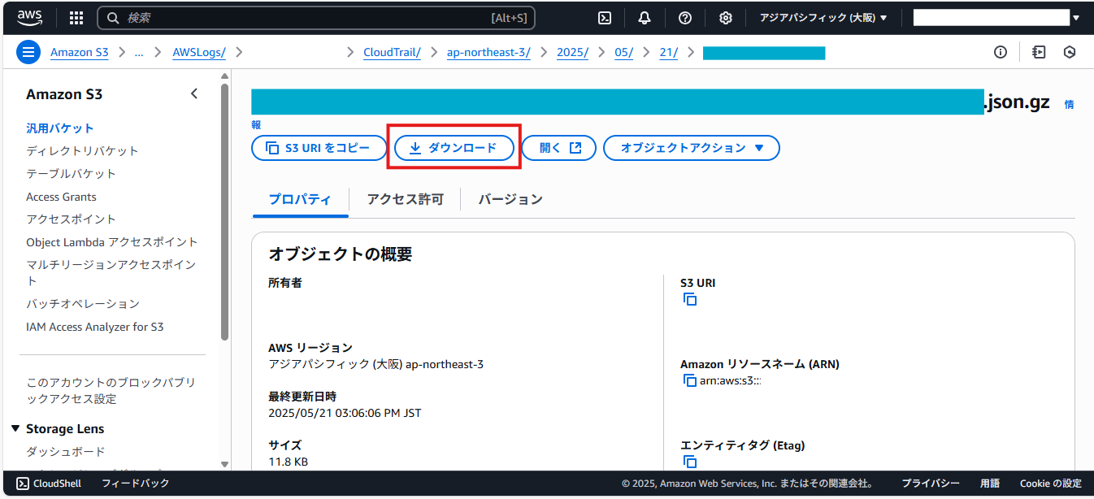Open テーブルバケット in sidebar
The width and height of the screenshot is (1094, 499).
[71, 173]
